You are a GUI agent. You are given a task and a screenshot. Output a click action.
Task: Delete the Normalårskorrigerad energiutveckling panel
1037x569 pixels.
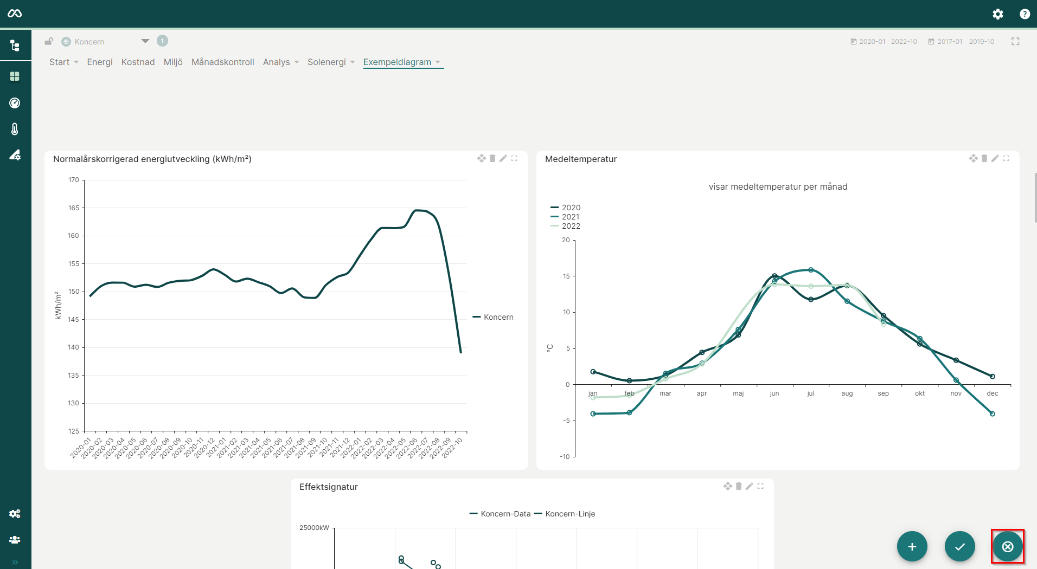click(492, 158)
